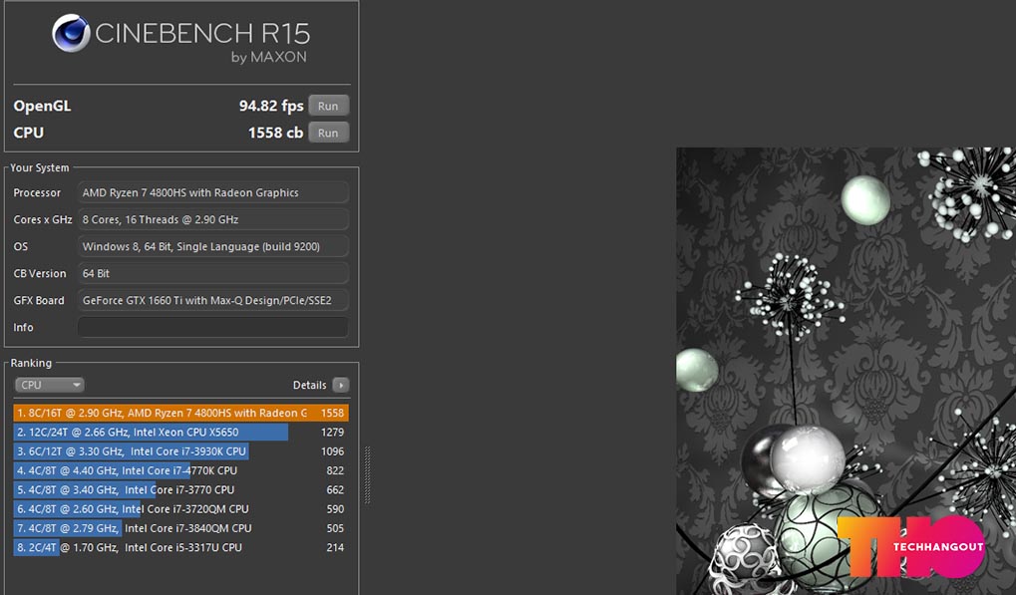1016x595 pixels.
Task: Select the Intel Core i7-3720QM ranking row
Action: coord(180,509)
